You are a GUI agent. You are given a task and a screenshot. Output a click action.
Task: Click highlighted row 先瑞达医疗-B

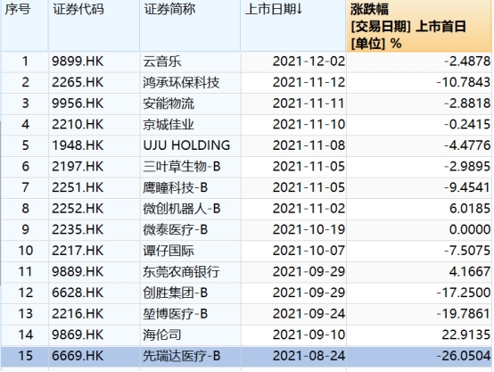[x=246, y=356]
